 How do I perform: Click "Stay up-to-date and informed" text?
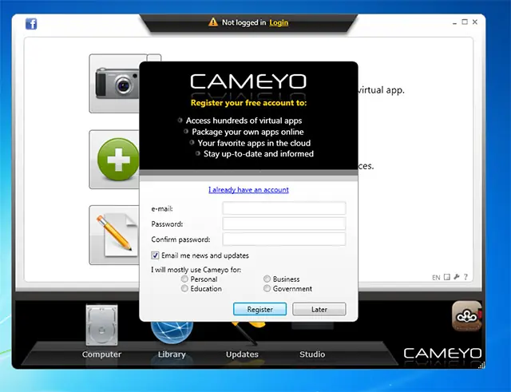(259, 154)
